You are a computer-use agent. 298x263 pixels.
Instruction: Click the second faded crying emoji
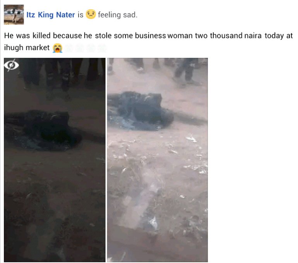tap(80, 48)
